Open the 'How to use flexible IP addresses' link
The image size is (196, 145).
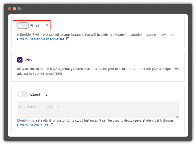[x=40, y=39]
